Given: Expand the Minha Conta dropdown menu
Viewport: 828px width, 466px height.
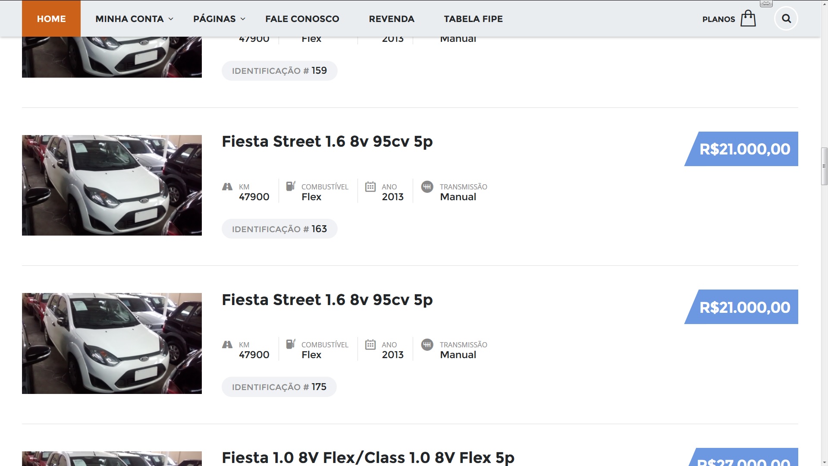Looking at the screenshot, I should click(134, 19).
